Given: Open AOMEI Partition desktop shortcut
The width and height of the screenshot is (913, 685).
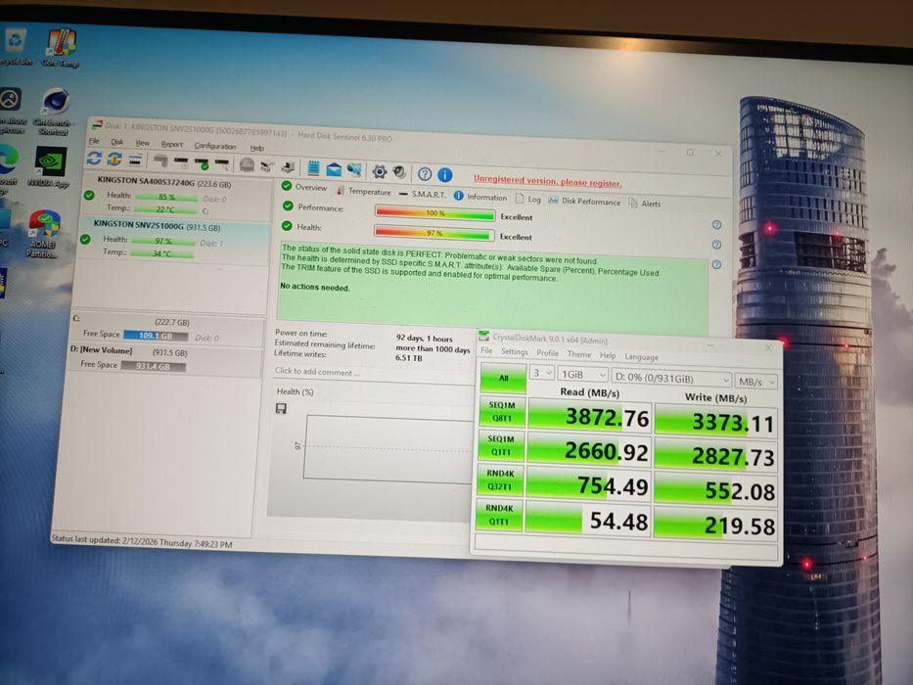Looking at the screenshot, I should (42, 234).
